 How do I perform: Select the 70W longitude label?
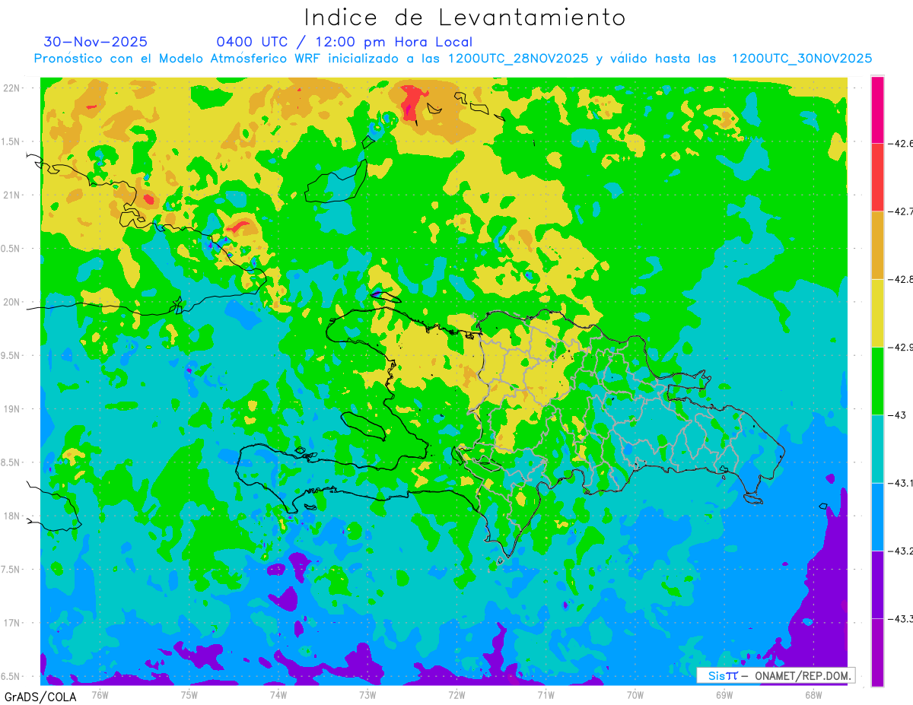635,694
